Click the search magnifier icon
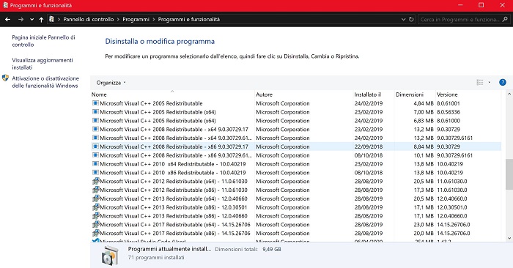The height and width of the screenshot is (268, 513). [505, 19]
